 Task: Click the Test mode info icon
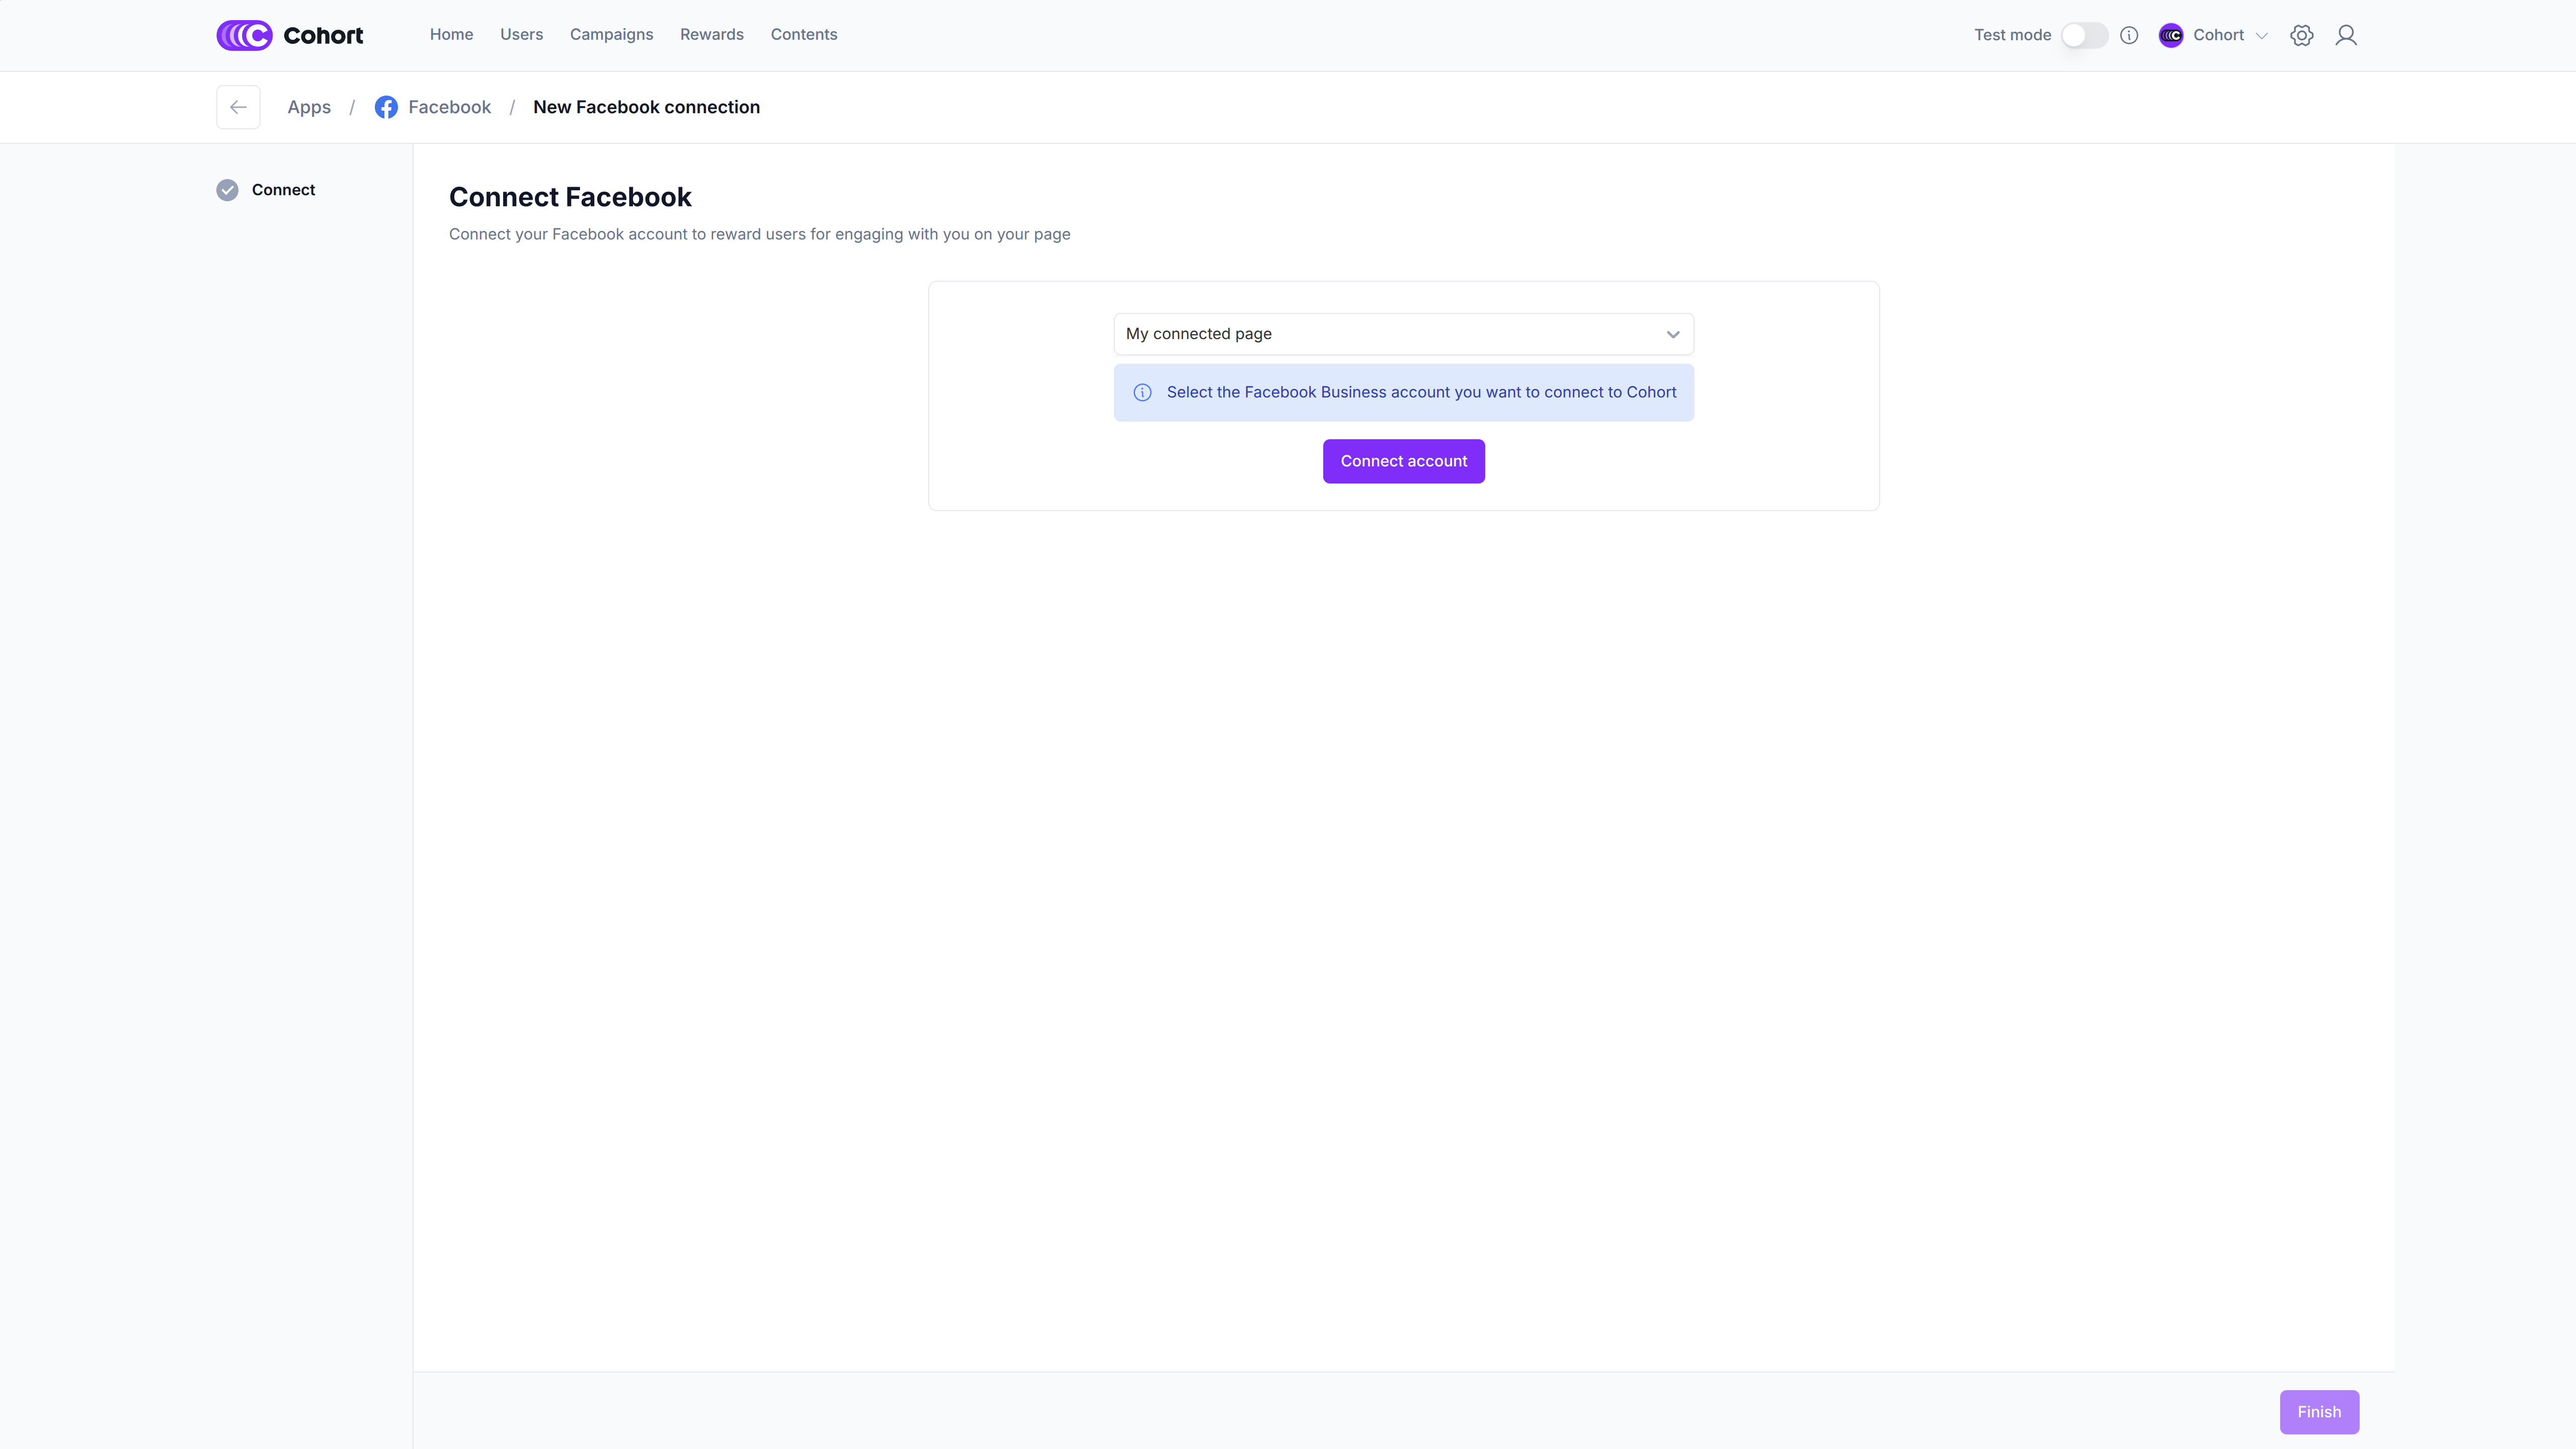(2129, 35)
